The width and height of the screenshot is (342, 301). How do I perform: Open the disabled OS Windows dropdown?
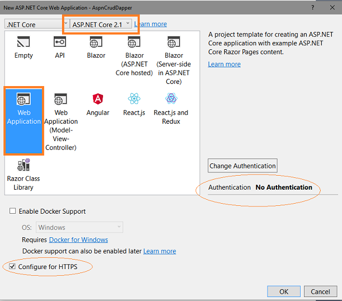[79, 227]
